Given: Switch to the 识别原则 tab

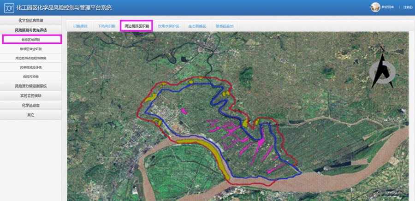Looking at the screenshot, I should (x=80, y=26).
